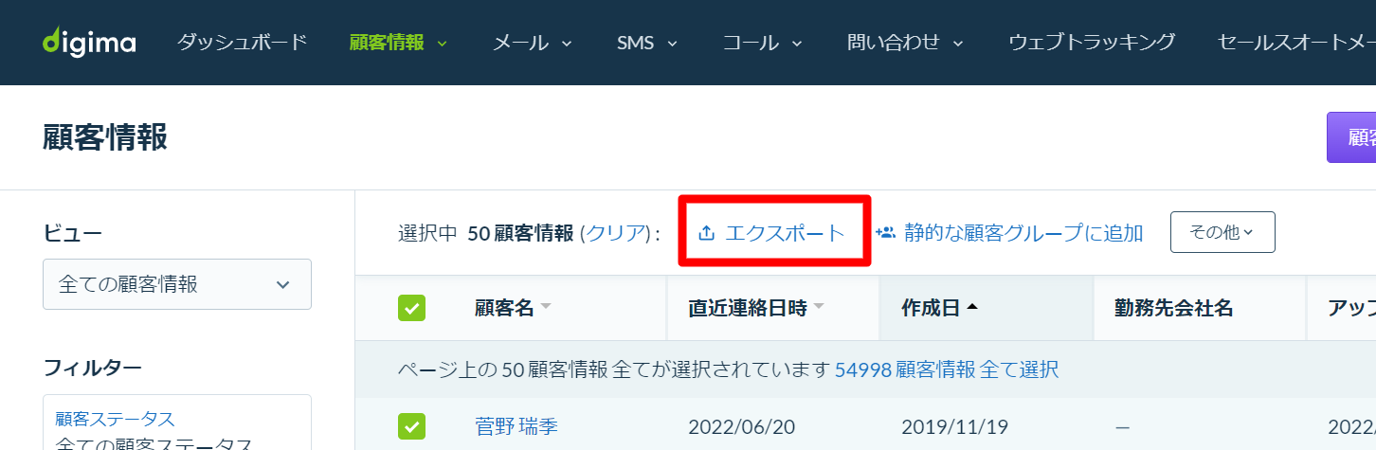Click the digima logo
This screenshot has width=1376, height=450.
89,43
